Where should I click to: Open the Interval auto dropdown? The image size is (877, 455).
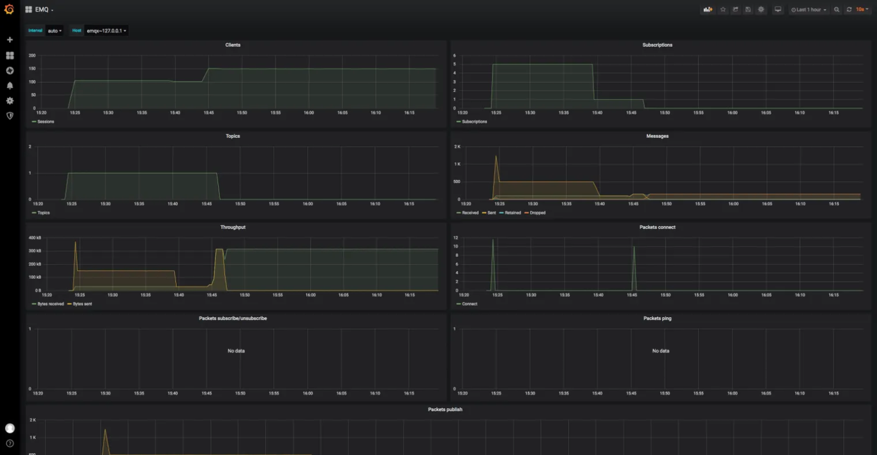(x=54, y=31)
